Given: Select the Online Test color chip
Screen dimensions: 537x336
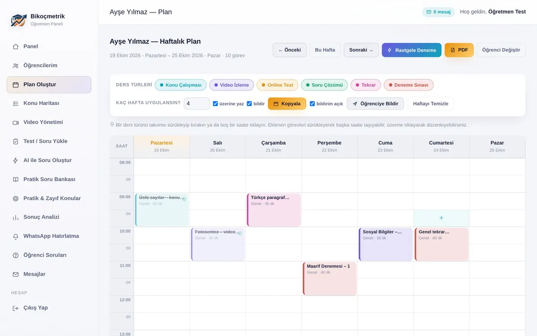Looking at the screenshot, I should tap(277, 85).
